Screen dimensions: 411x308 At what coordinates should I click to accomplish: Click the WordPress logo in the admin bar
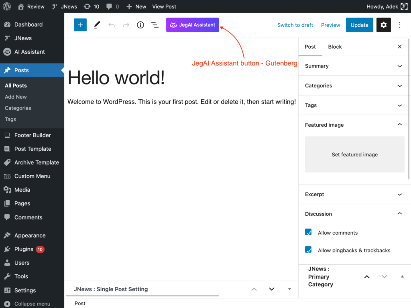[x=6, y=6]
